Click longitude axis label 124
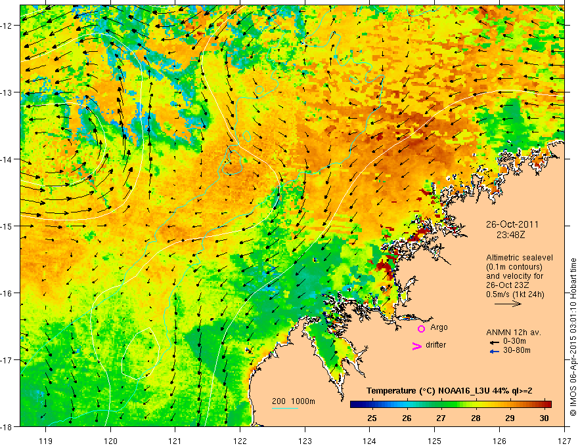 point(370,441)
